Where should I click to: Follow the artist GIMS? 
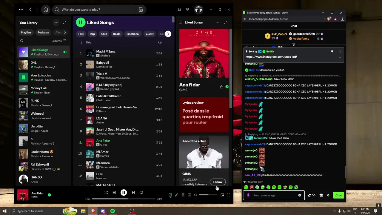(x=218, y=182)
